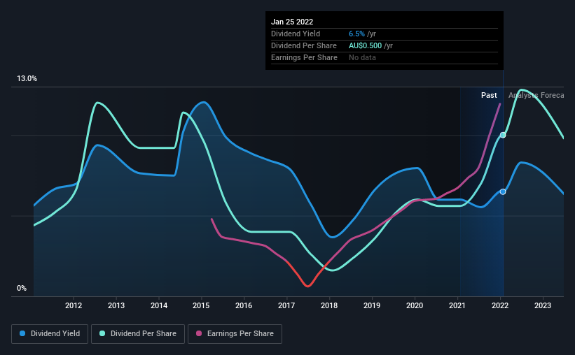Image resolution: width=575 pixels, height=355 pixels.
Task: Click the 'Analysts Forecast' section label
Action: click(536, 95)
